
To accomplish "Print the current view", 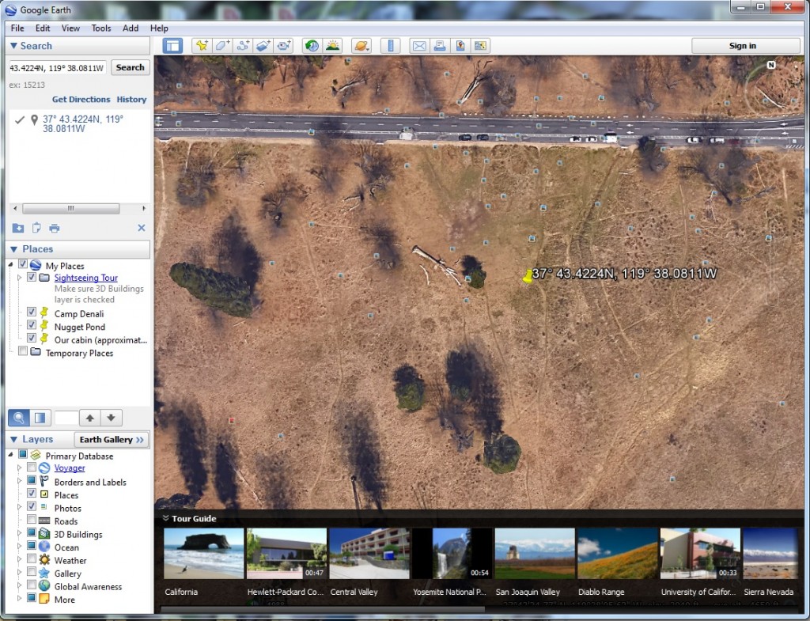I will click(440, 45).
